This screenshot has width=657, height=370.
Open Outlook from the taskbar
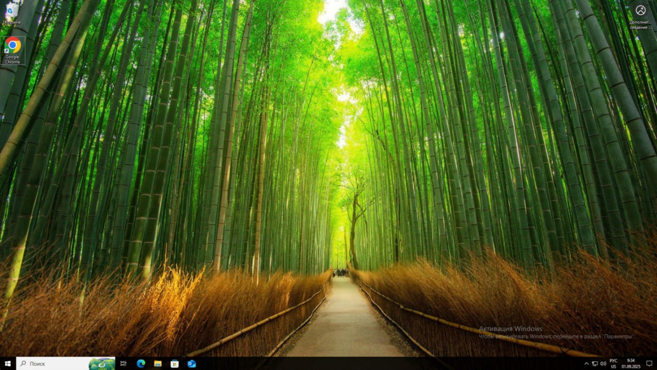[191, 363]
